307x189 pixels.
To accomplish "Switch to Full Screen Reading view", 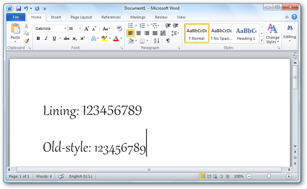I will coord(209,177).
